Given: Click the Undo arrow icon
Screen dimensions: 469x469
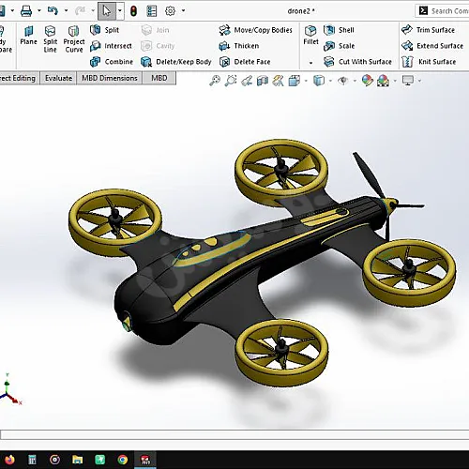Looking at the screenshot, I should pyautogui.click(x=53, y=11).
